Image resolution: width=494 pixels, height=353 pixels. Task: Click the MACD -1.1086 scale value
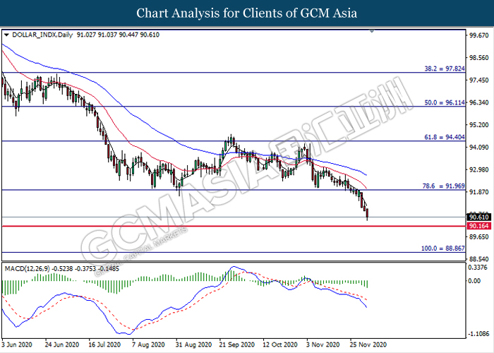(478, 333)
